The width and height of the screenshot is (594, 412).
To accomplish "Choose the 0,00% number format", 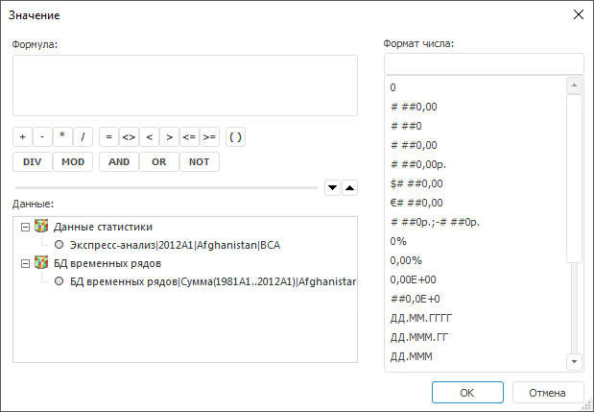I will 408,259.
